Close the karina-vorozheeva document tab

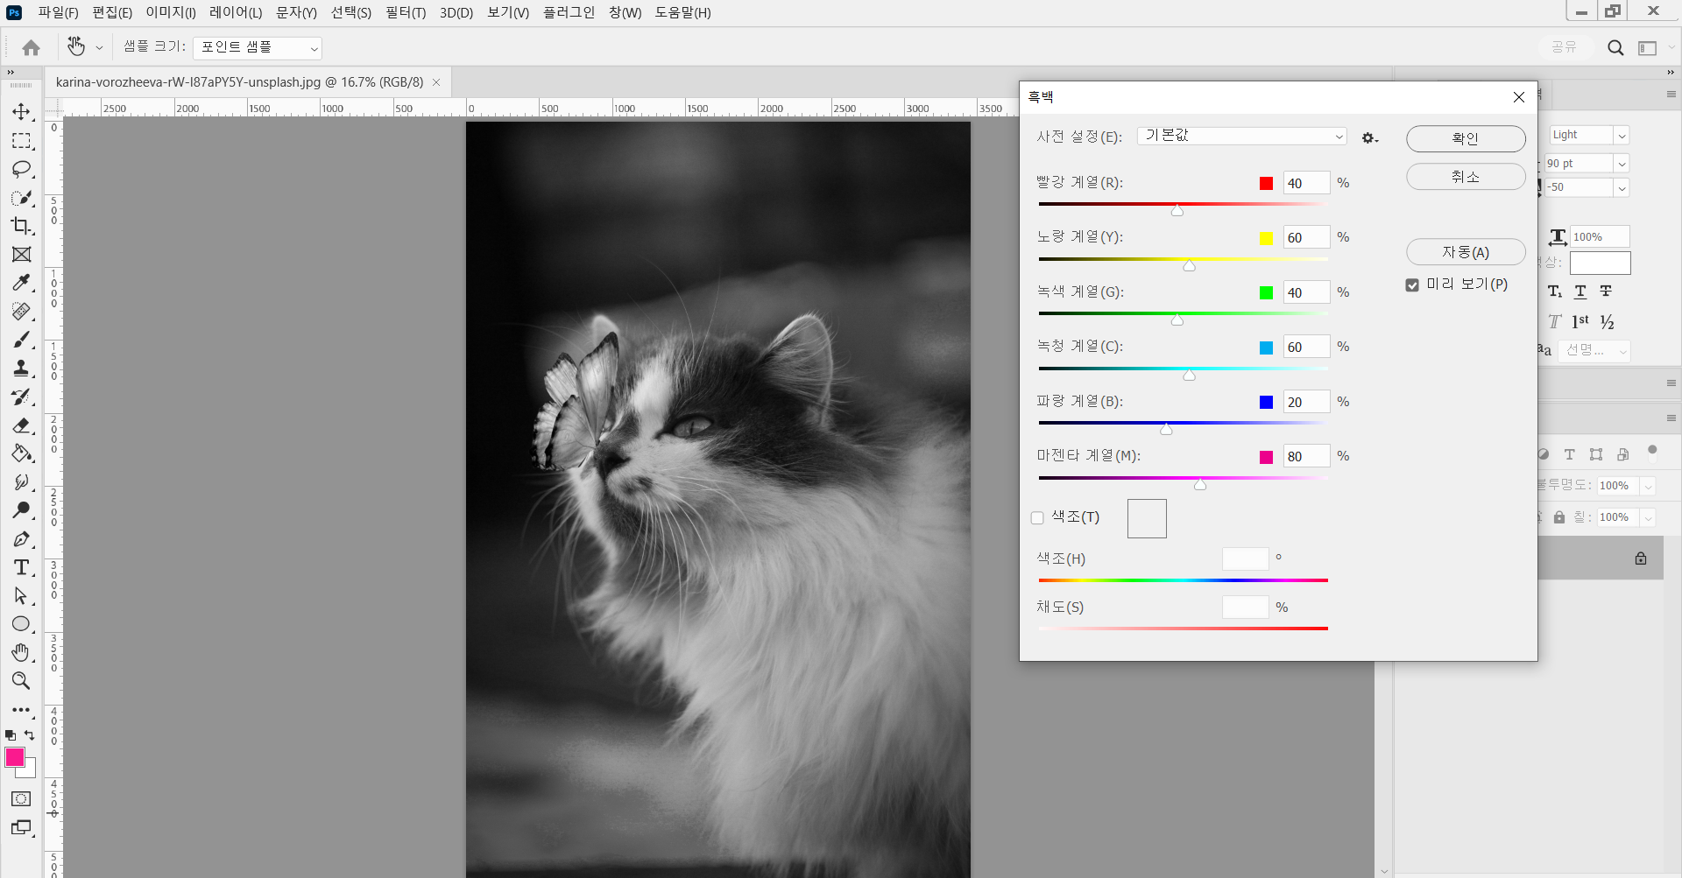[x=436, y=82]
